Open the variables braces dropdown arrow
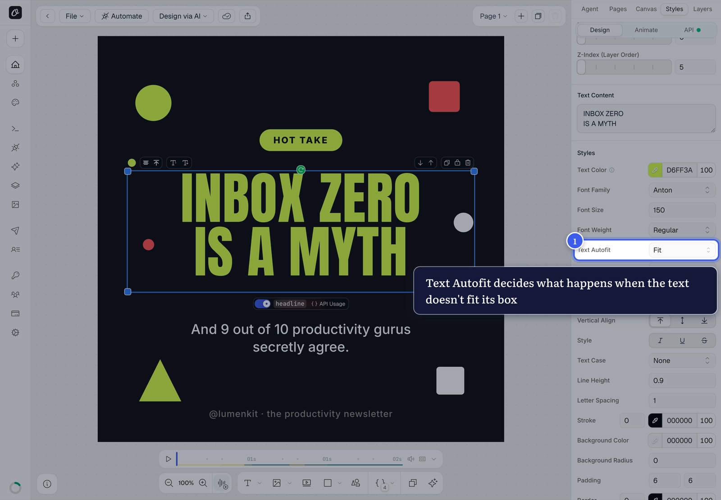Image resolution: width=721 pixels, height=500 pixels. (392, 483)
